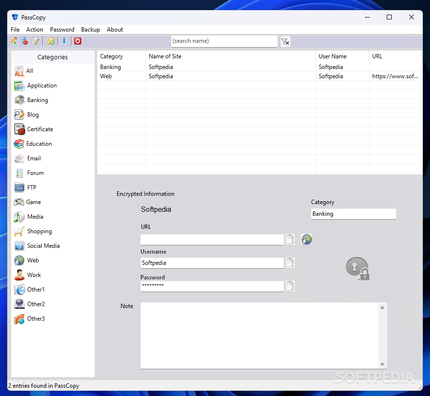Viewport: 430px width, 396px height.
Task: Open the About menu
Action: pos(115,30)
